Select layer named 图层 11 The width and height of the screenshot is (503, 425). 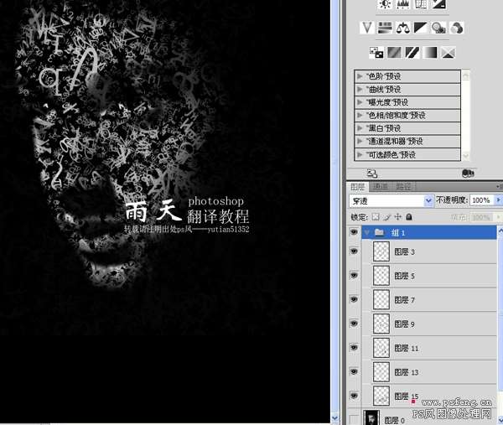point(406,348)
